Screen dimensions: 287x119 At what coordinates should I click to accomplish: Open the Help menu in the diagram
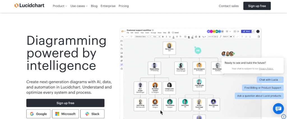[165, 33]
